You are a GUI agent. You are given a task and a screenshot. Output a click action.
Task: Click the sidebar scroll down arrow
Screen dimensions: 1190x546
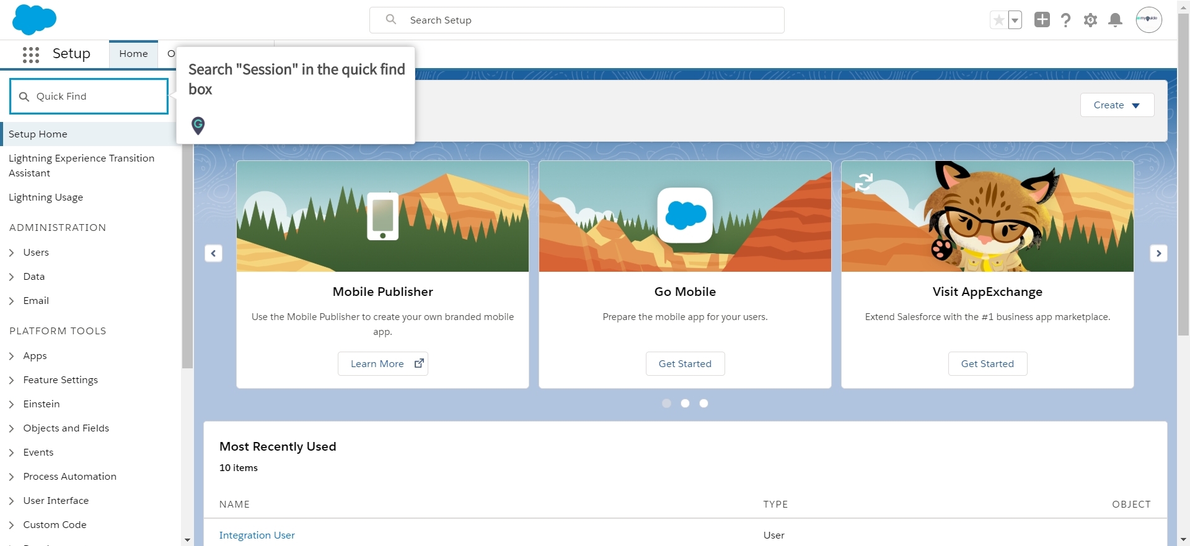click(187, 540)
